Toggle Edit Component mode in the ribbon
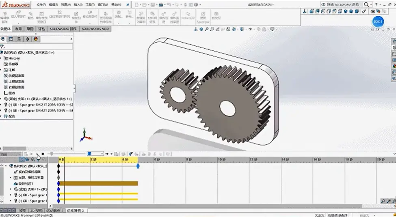 pyautogui.click(x=4, y=17)
